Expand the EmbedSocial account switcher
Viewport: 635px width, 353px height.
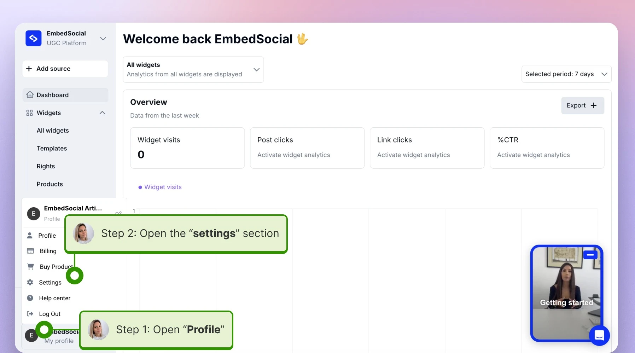pos(103,39)
